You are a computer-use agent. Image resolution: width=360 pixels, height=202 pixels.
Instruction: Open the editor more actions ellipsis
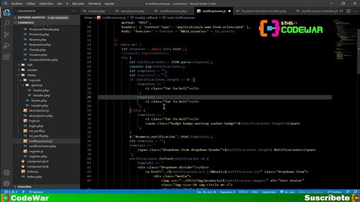(x=355, y=11)
